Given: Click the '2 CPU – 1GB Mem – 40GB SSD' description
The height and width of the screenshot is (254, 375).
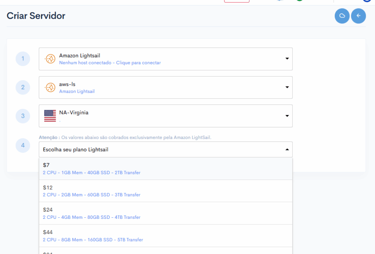Looking at the screenshot, I should [92, 173].
